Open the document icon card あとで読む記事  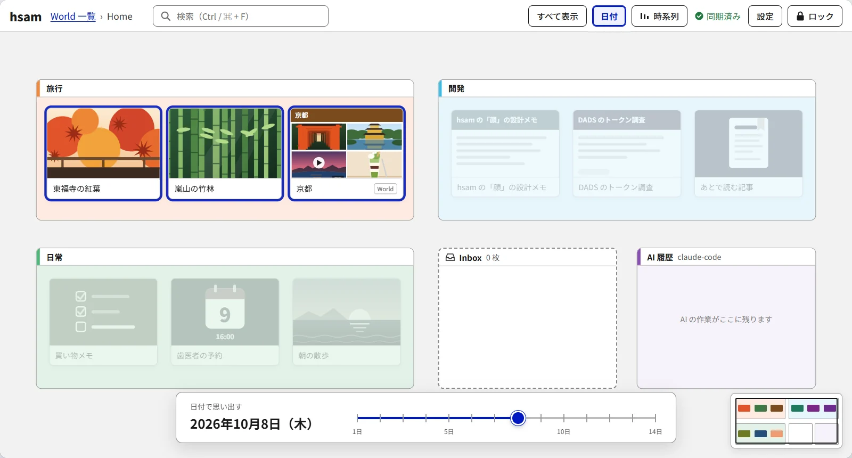(748, 153)
